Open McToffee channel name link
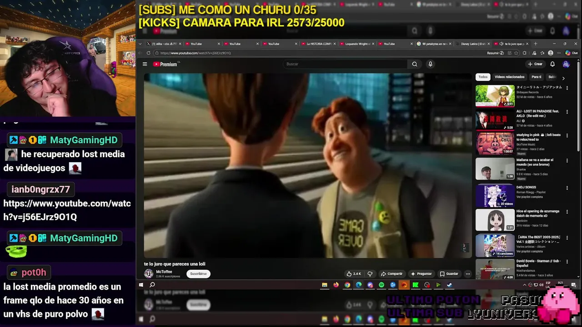The image size is (582, 327). 164,272
